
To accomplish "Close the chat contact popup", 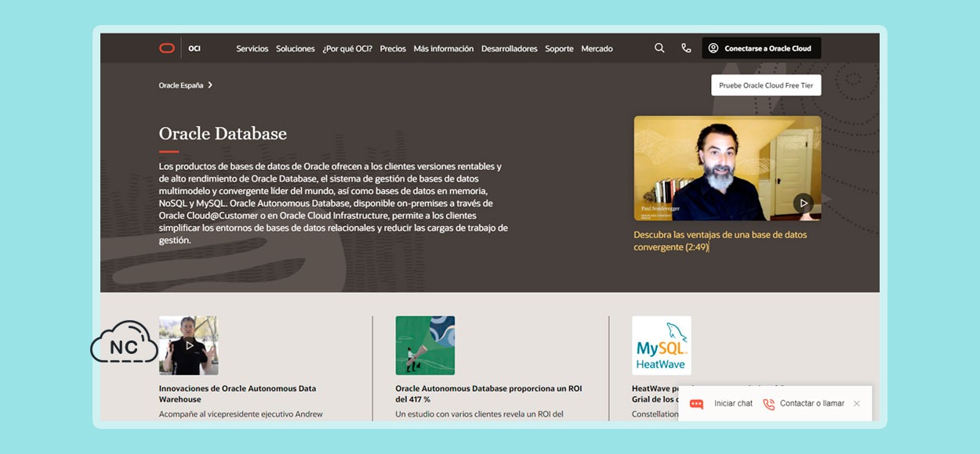I will (x=856, y=404).
